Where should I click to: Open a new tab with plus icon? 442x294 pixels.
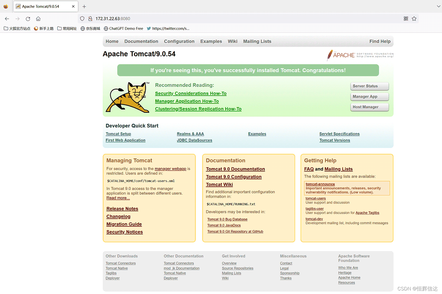click(x=84, y=6)
